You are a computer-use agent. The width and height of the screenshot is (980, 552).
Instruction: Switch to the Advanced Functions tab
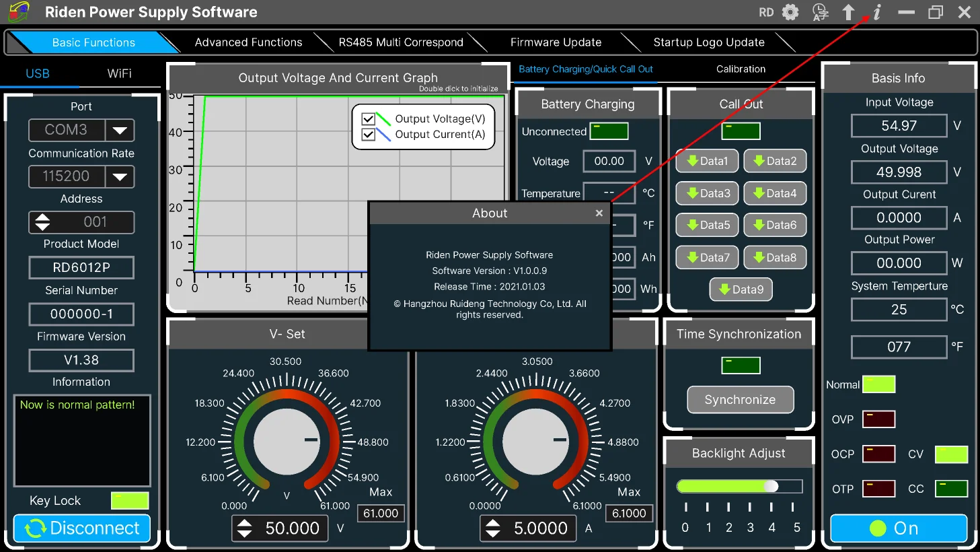tap(248, 42)
